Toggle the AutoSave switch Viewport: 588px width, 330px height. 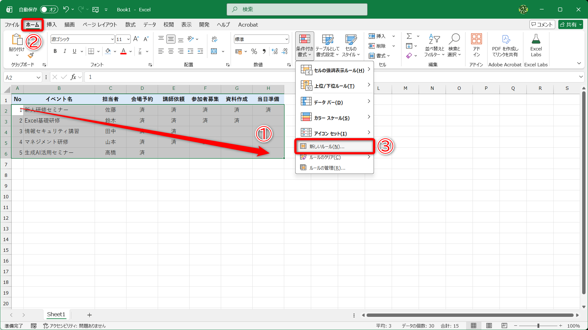49,9
